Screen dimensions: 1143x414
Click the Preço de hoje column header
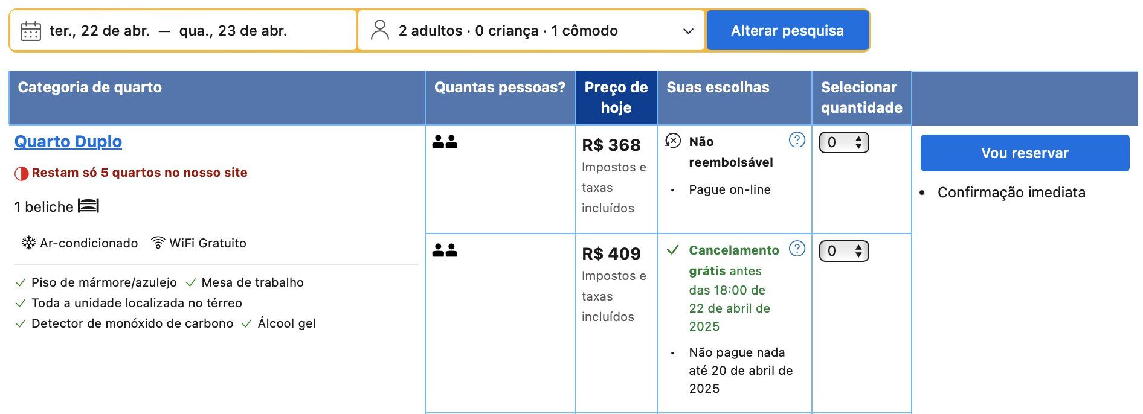(616, 98)
